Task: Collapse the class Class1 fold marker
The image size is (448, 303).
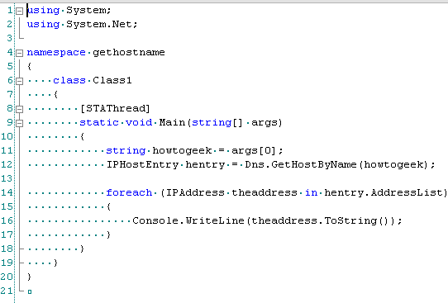Action: (x=19, y=81)
